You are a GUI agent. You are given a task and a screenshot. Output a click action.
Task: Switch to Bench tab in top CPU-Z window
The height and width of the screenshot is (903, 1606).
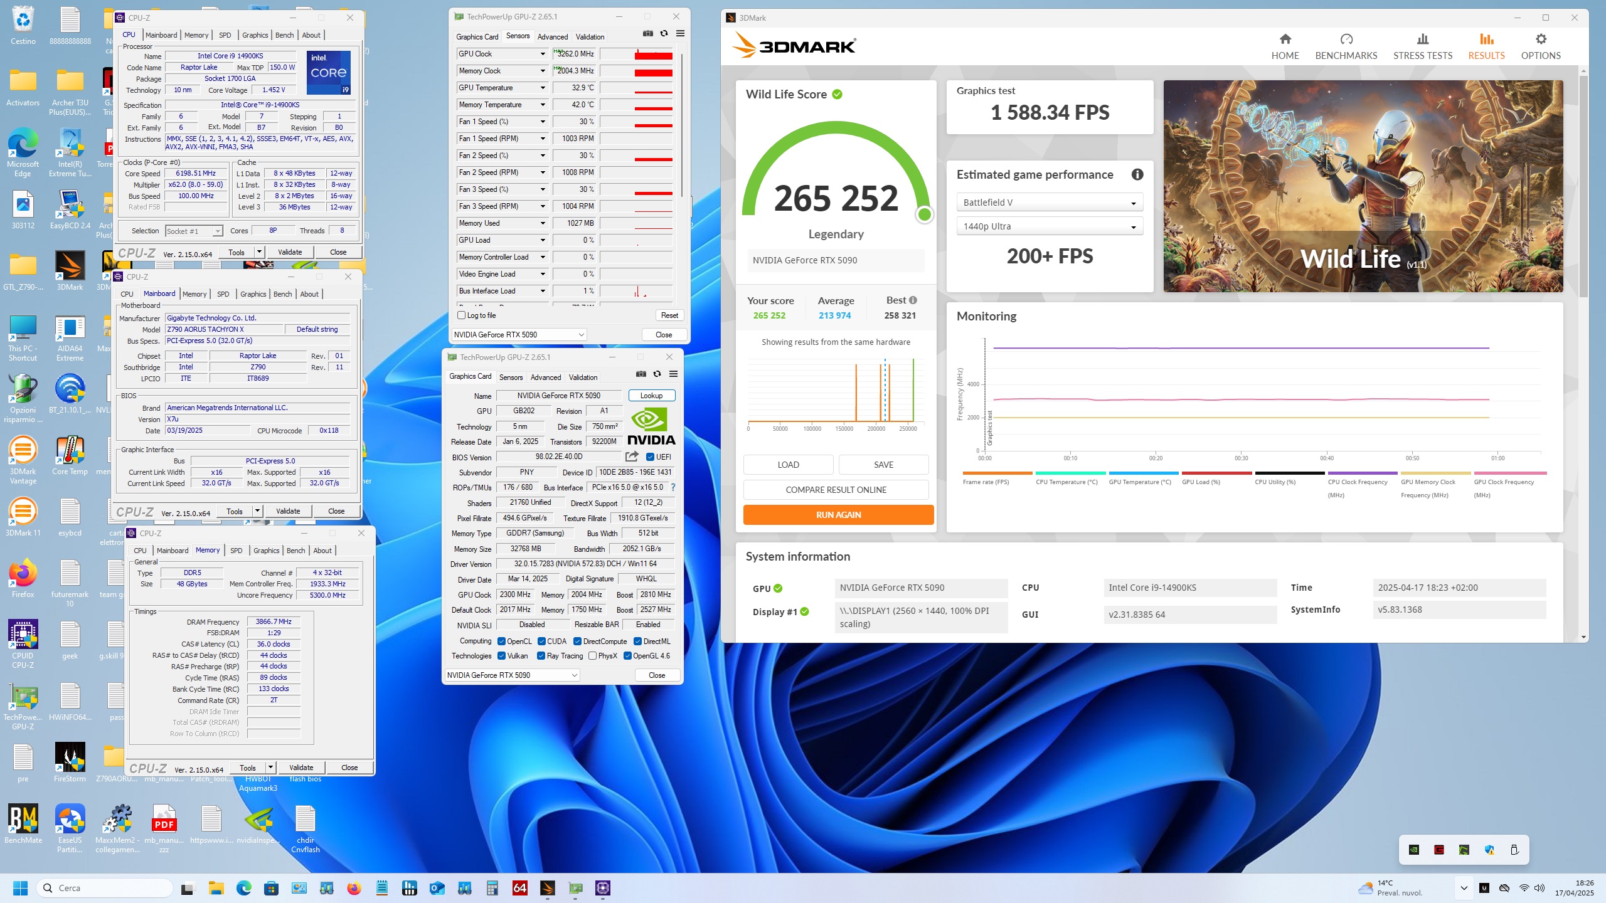pyautogui.click(x=284, y=35)
